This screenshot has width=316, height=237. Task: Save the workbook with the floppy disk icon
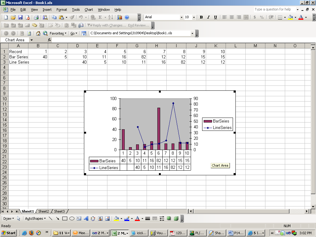click(x=20, y=17)
